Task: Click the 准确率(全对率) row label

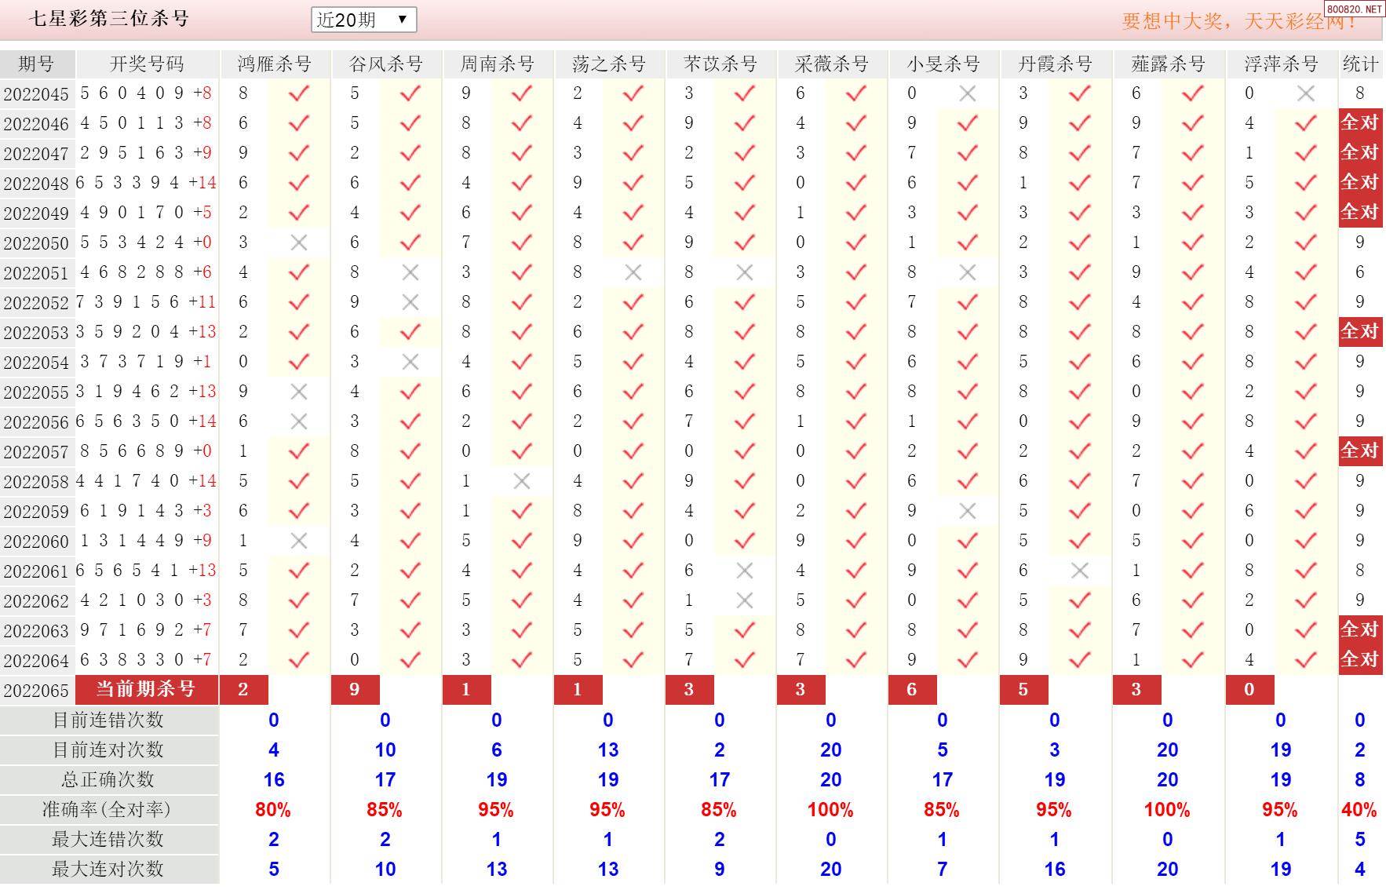Action: tap(108, 810)
